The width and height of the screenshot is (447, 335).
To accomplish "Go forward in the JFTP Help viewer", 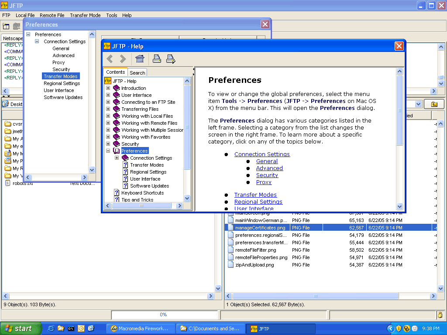I will coord(123,59).
